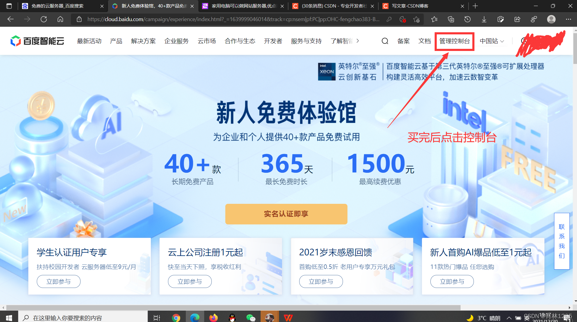Viewport: 577px width, 322px height.
Task: Open the browser profile avatar
Action: tap(551, 19)
